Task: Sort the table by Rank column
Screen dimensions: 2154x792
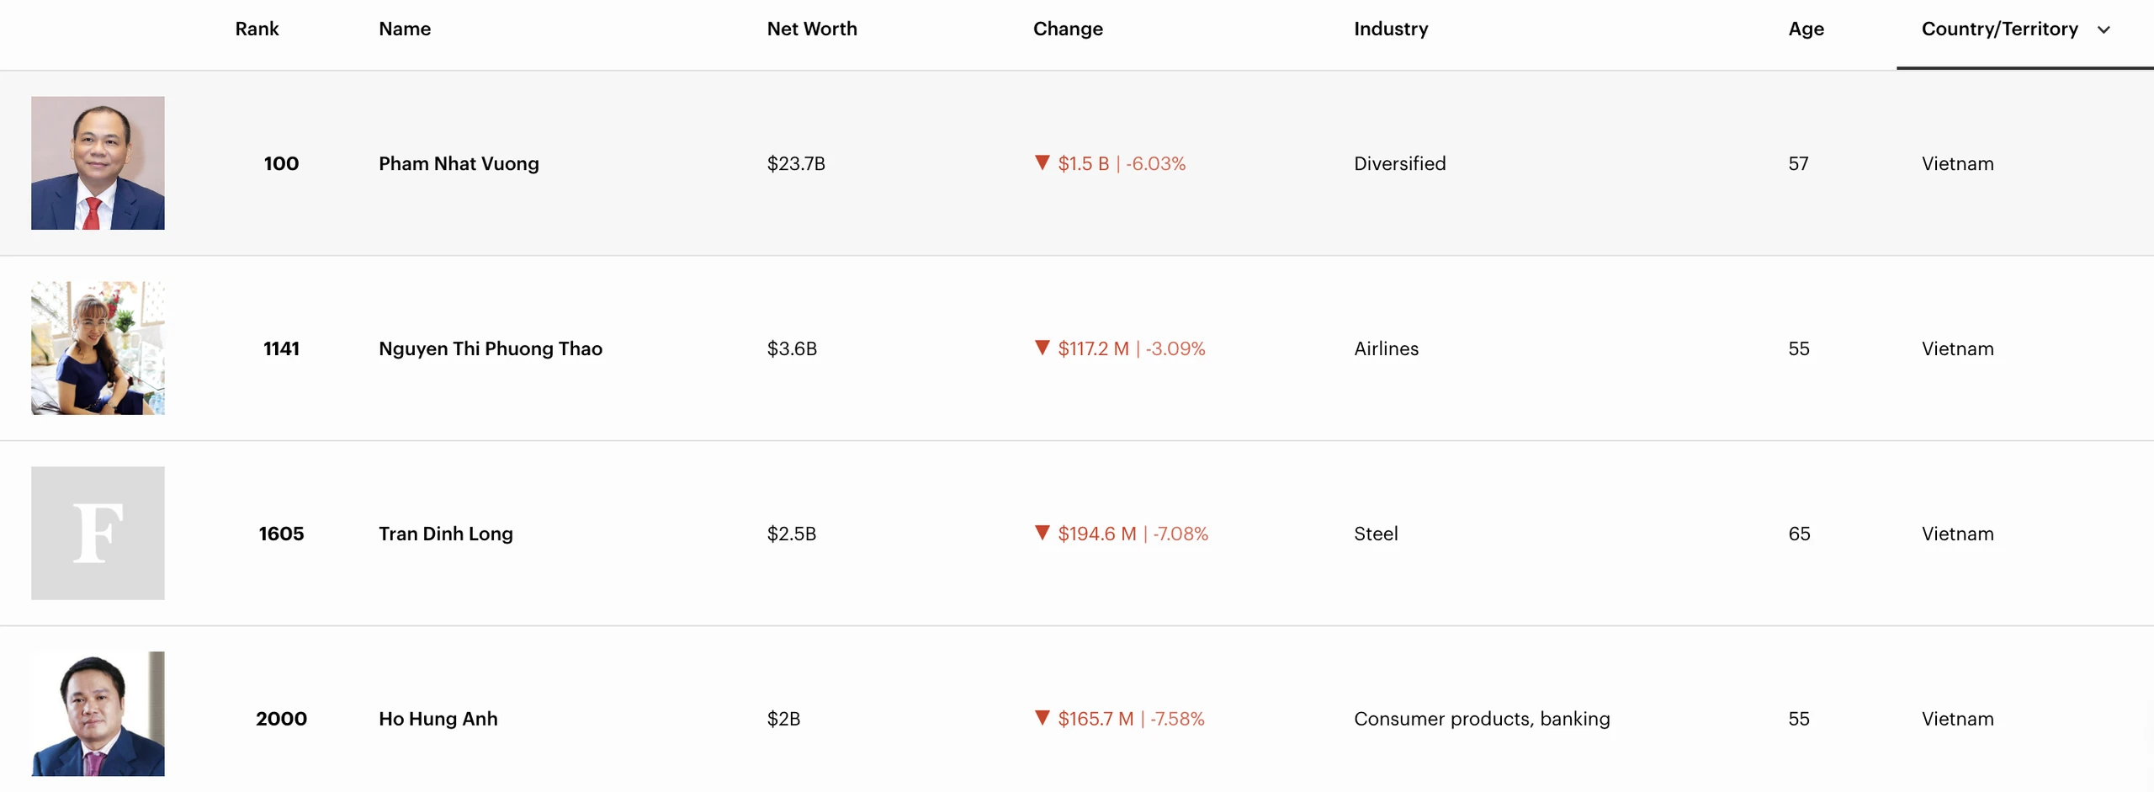Action: click(x=257, y=29)
